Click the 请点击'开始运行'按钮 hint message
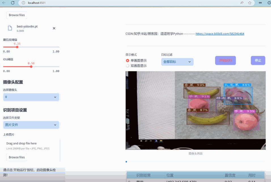The height and width of the screenshot is (182, 271). [29, 172]
